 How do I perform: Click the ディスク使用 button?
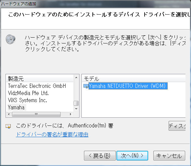click(x=177, y=126)
